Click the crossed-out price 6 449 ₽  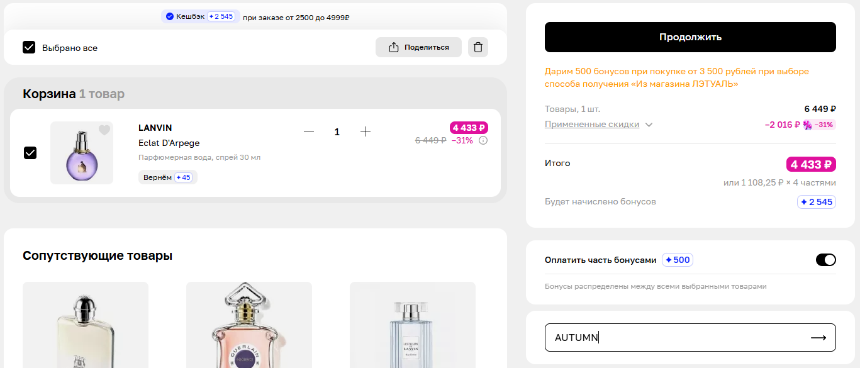[x=430, y=140]
